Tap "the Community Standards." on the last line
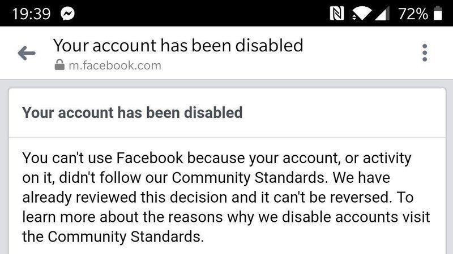Screen dimensions: 453x254 coord(113,237)
